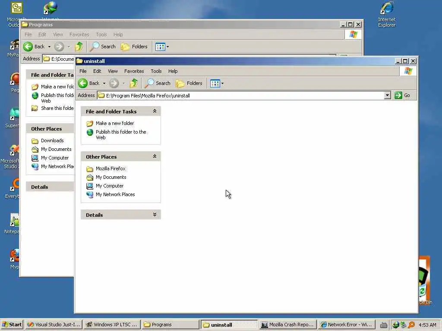The width and height of the screenshot is (442, 331).
Task: Open Views button in uninstall window
Action: click(215, 83)
